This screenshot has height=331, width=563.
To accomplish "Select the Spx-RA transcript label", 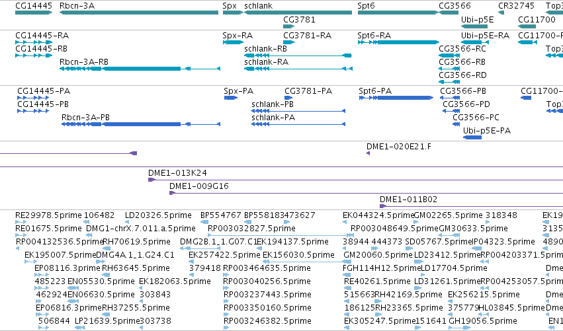I will [238, 36].
